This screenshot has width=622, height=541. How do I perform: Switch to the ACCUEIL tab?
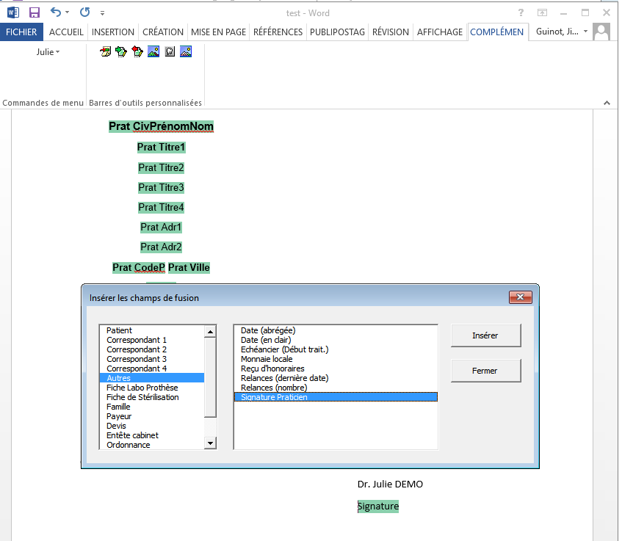coord(66,32)
